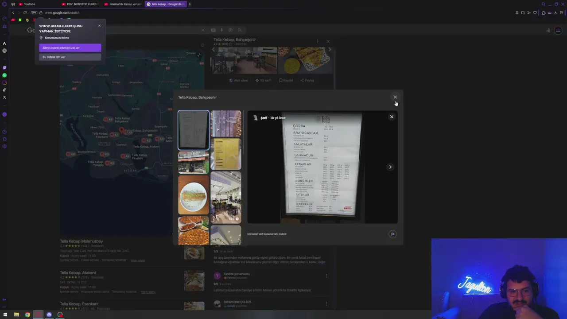Open Google apps grid
567x319 pixels.
pyautogui.click(x=548, y=30)
